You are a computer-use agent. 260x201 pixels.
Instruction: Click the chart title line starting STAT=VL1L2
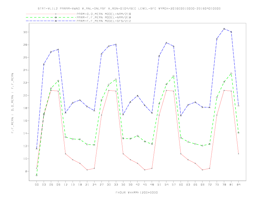tap(129, 9)
